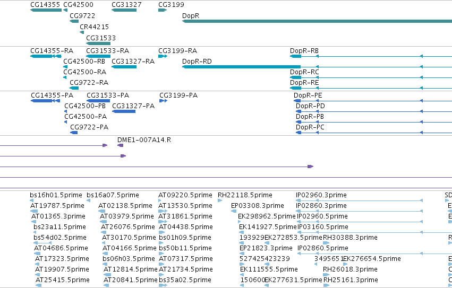Click protein CG42500-PA
The image size is (452, 288).
[66, 122]
